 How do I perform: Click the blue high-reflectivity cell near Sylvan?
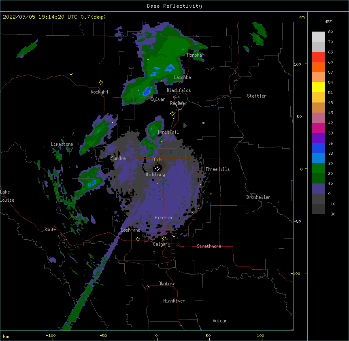147,91
